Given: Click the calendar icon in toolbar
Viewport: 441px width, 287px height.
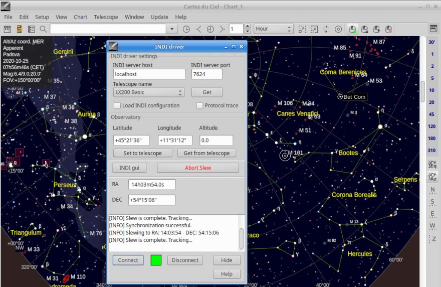Looking at the screenshot, I should [x=8, y=29].
